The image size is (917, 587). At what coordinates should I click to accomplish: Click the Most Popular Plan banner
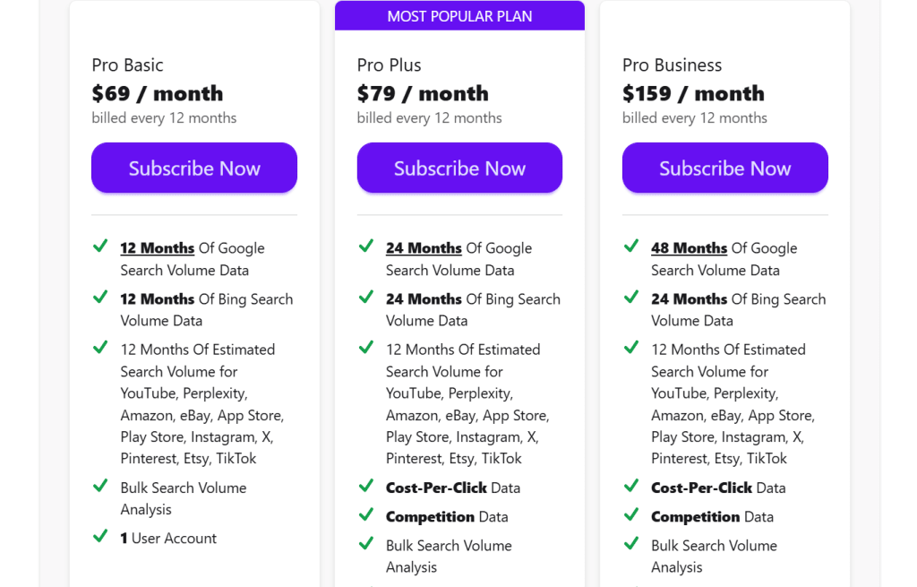click(459, 16)
